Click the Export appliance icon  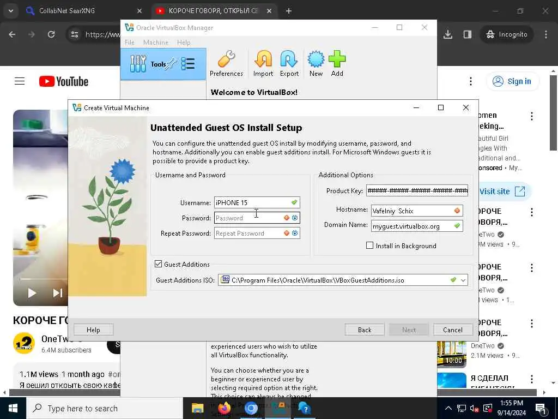(289, 63)
